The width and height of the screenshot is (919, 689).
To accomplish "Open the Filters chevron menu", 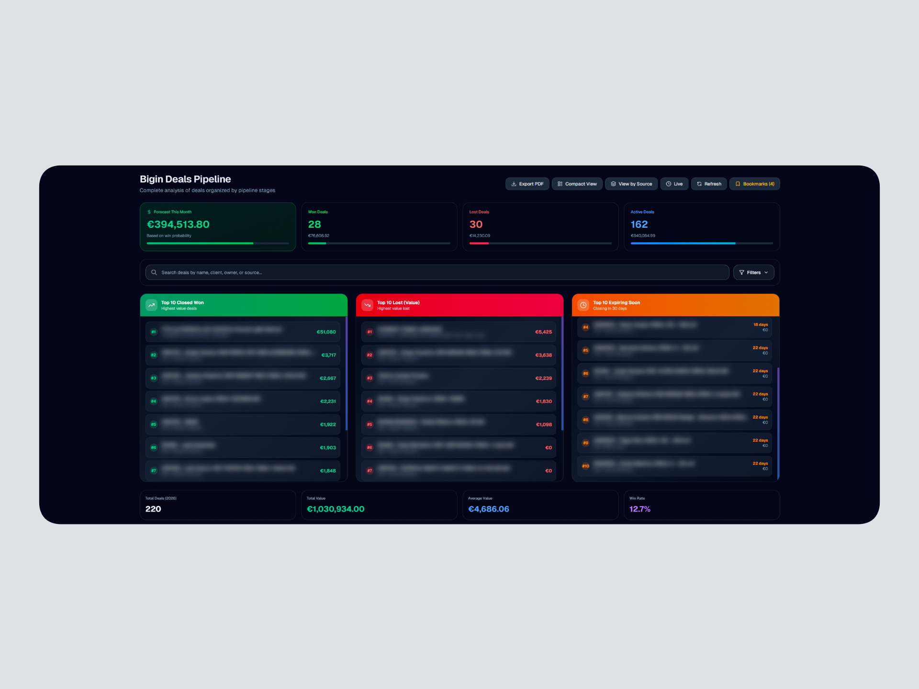I will (x=766, y=272).
